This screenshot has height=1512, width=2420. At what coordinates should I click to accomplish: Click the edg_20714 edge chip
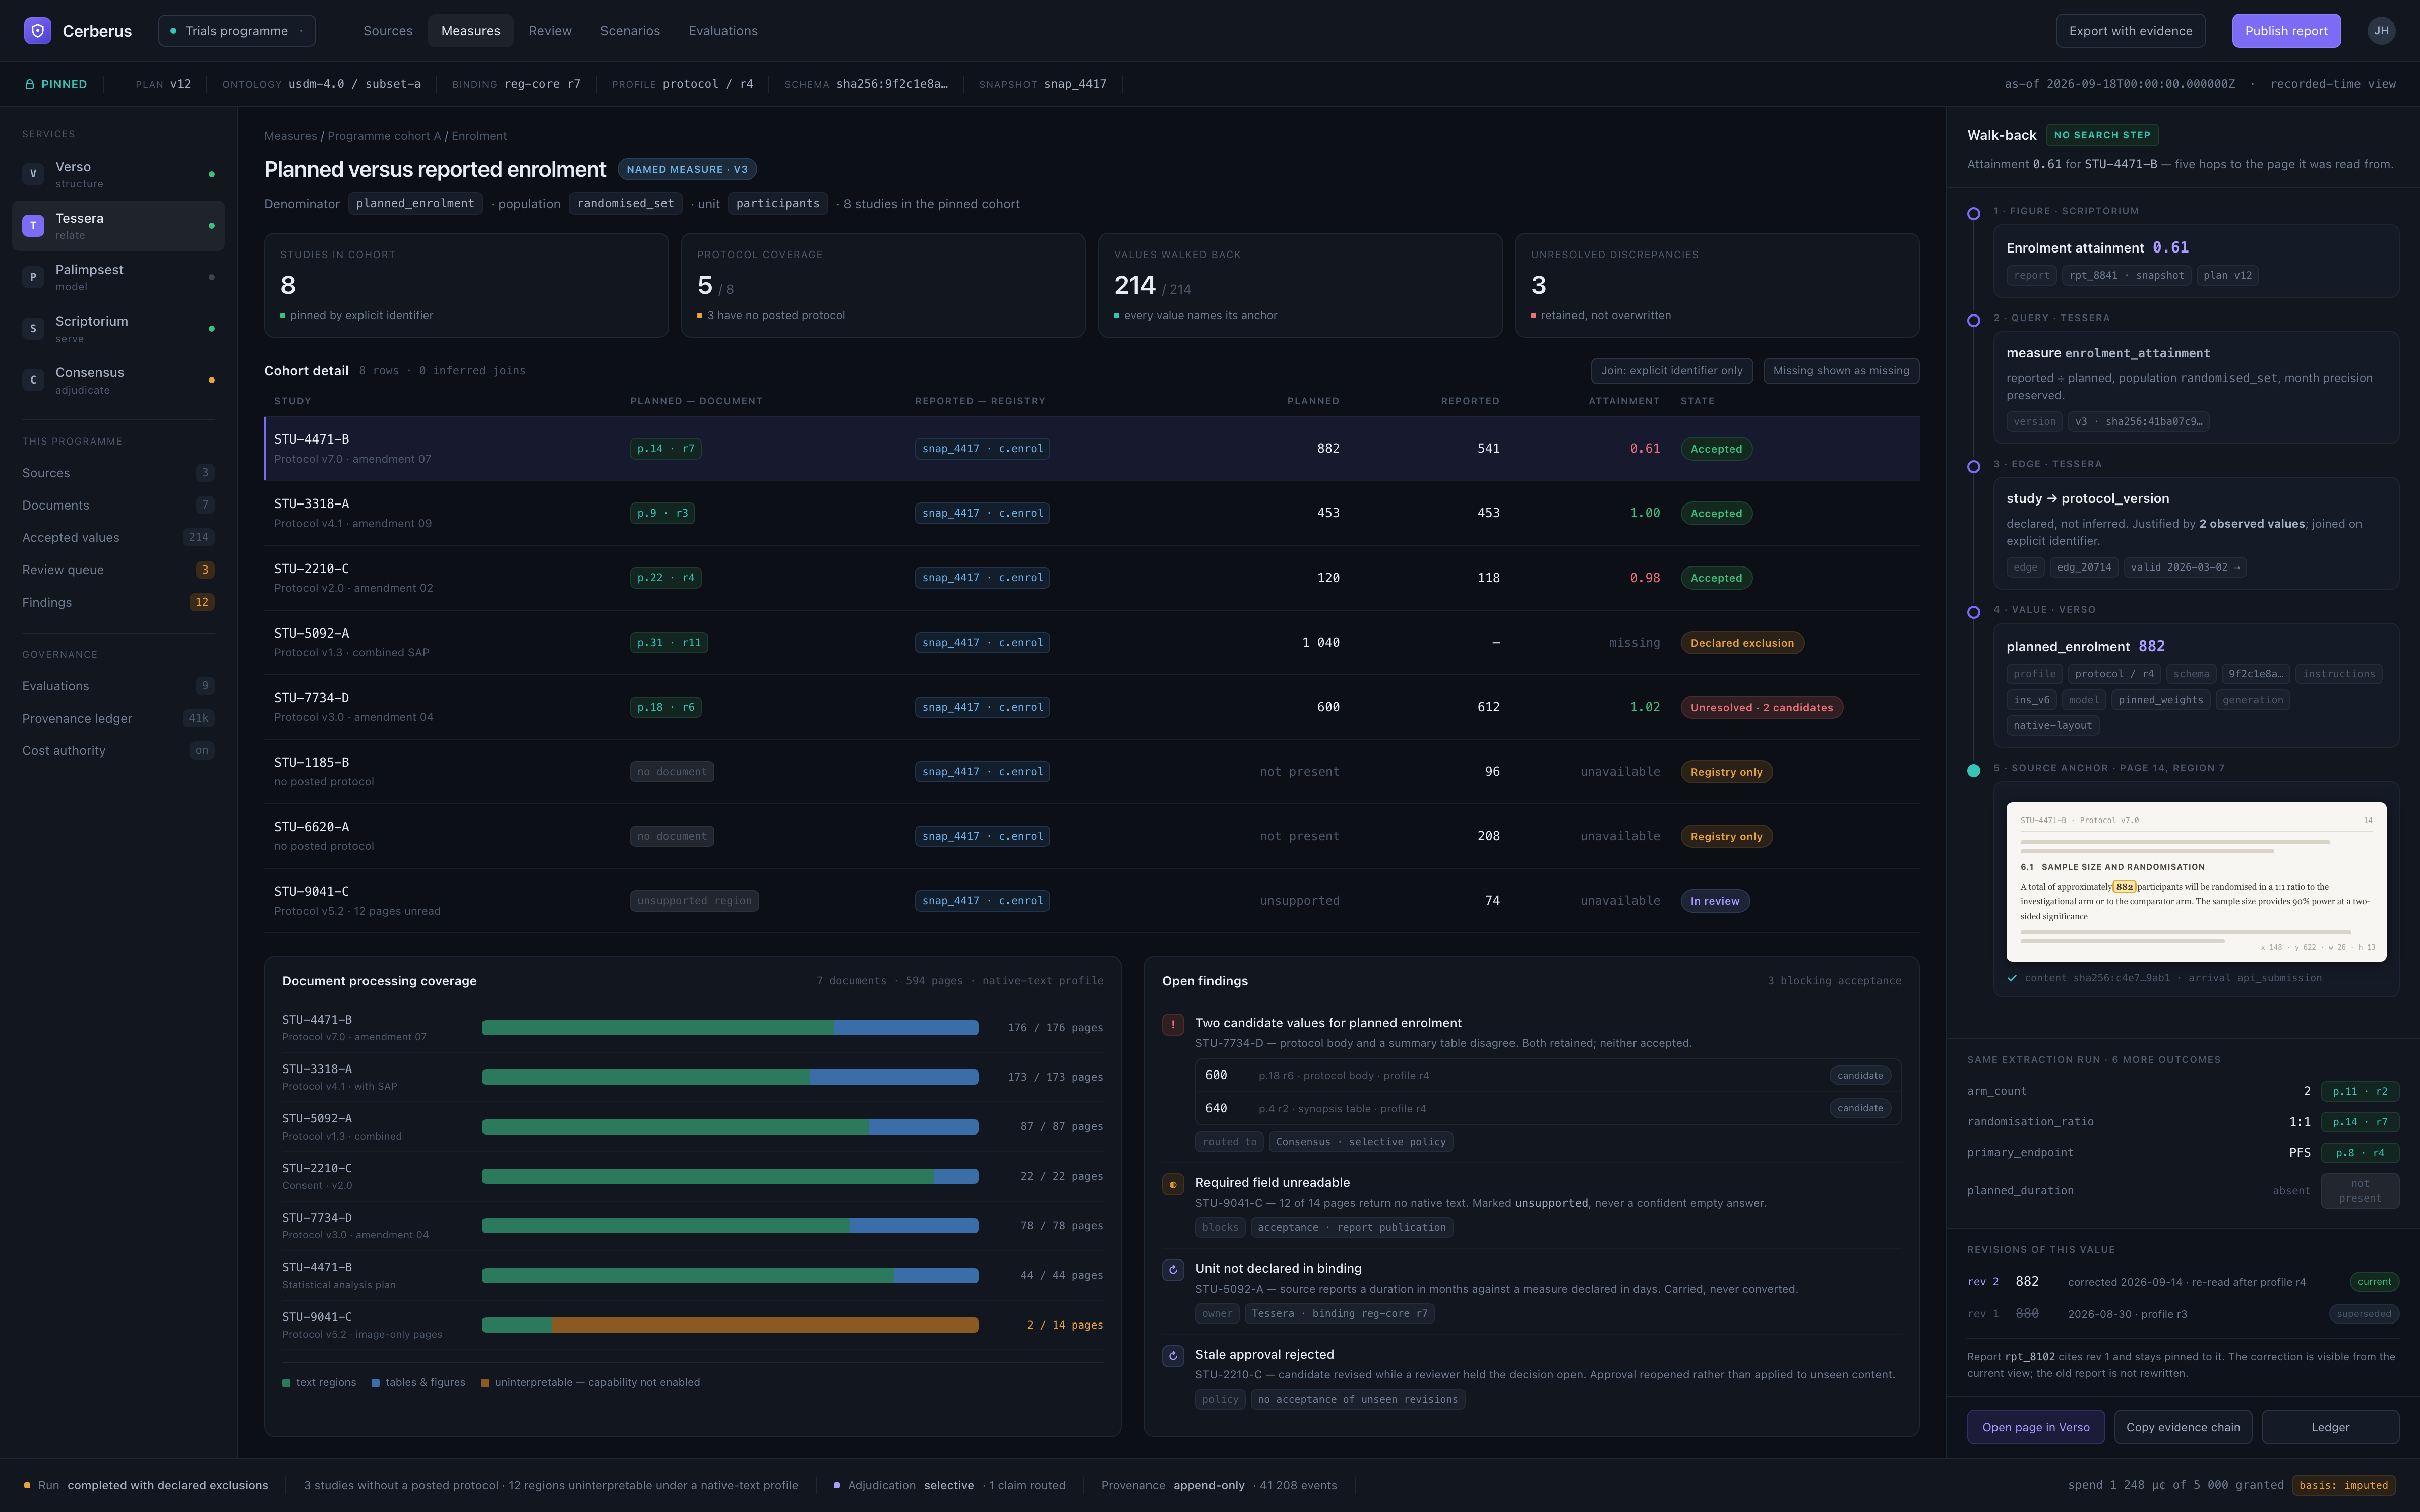tap(2083, 567)
